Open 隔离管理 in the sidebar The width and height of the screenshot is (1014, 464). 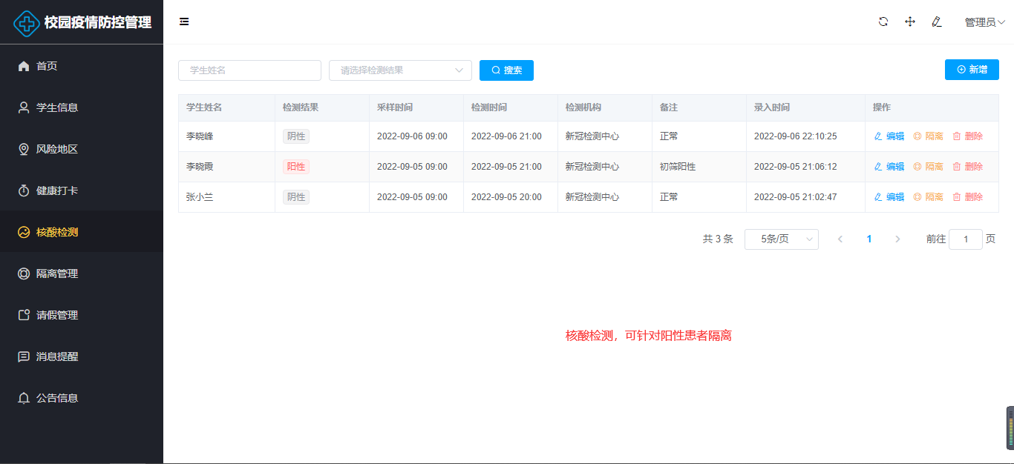point(56,274)
